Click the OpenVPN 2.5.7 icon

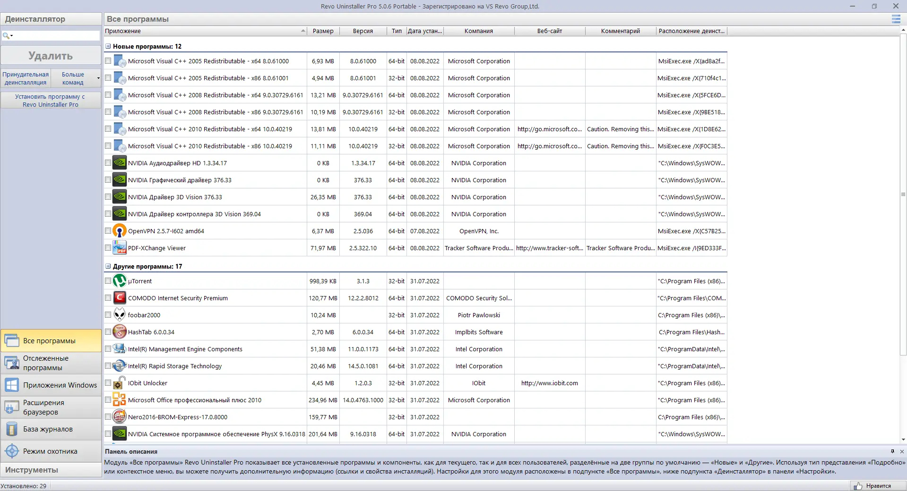(120, 231)
